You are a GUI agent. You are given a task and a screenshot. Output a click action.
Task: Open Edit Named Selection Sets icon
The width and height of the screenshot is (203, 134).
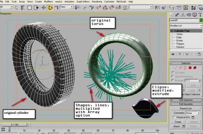[x=126, y=8]
